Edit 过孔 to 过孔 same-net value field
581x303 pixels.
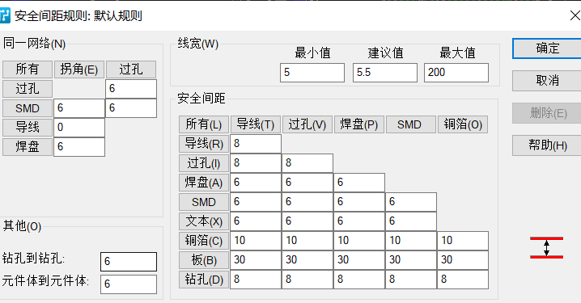pos(131,89)
